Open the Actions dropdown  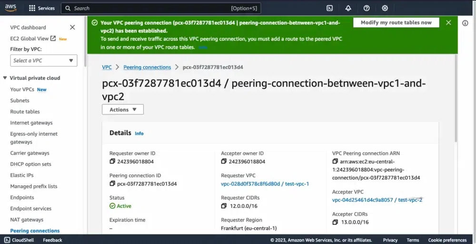[x=123, y=110]
